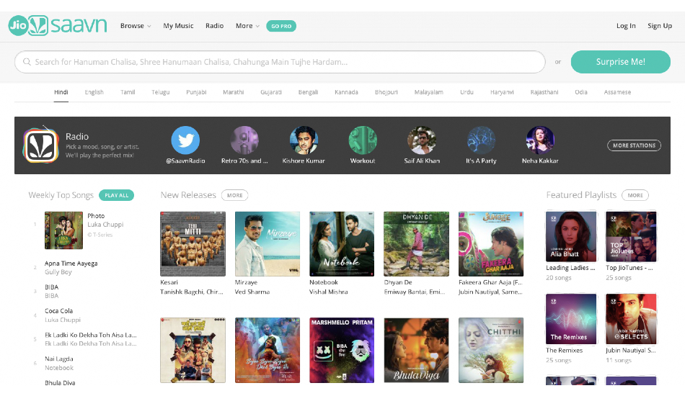
Task: Switch to English language tab
Action: tap(94, 92)
